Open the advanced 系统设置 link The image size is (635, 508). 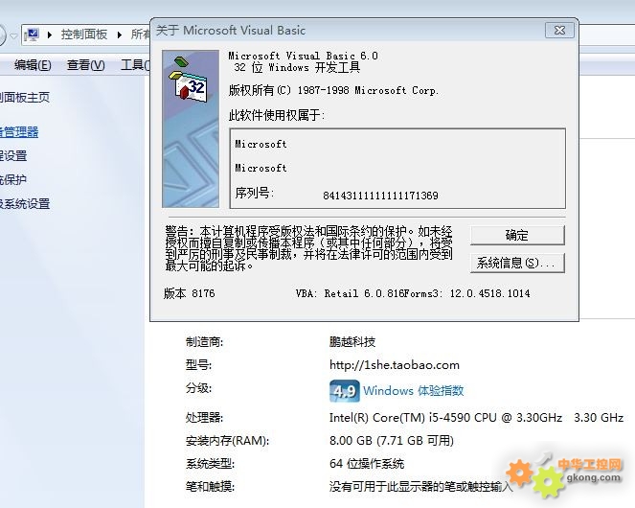[25, 203]
